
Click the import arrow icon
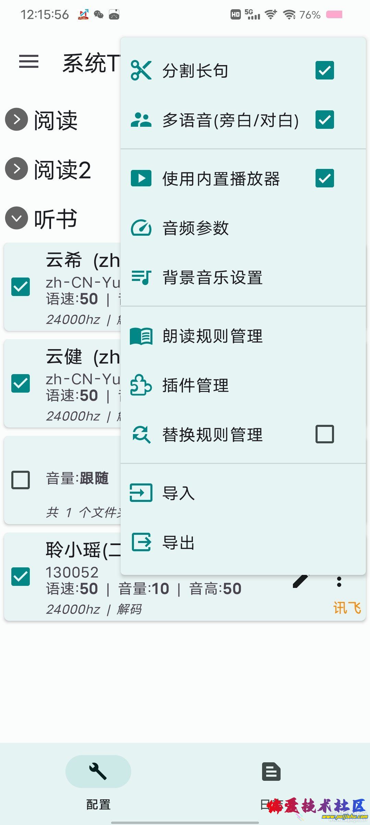141,493
